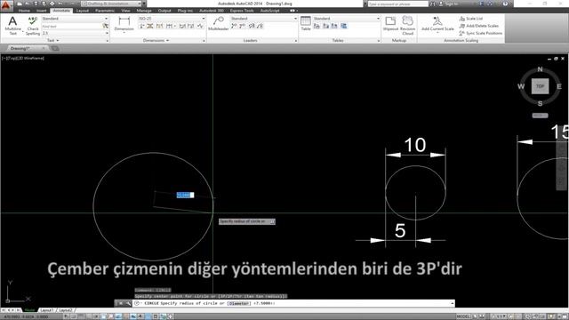Close the command line with X icon
This screenshot has width=569, height=320.
120,303
